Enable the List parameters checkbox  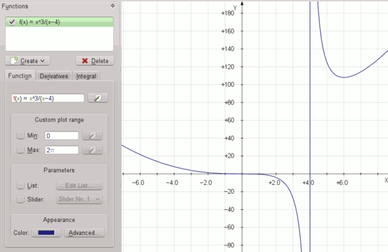coord(20,185)
